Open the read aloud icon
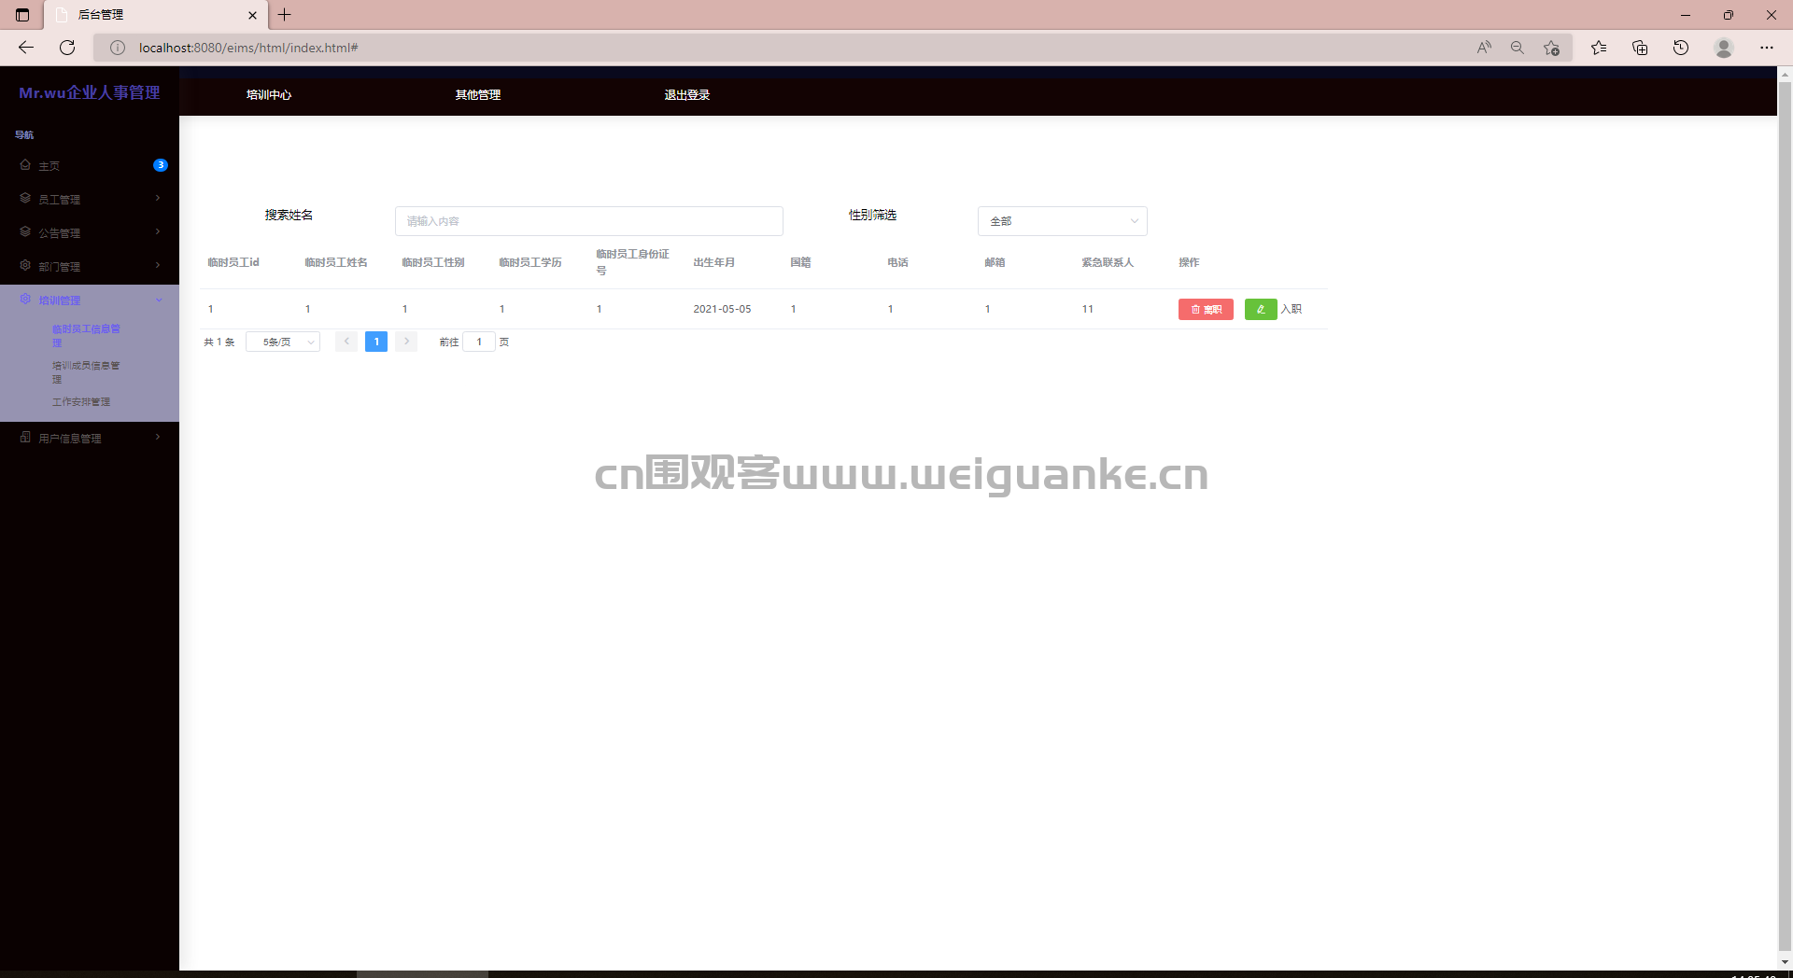Screen dimensions: 1793x978 coord(1484,48)
